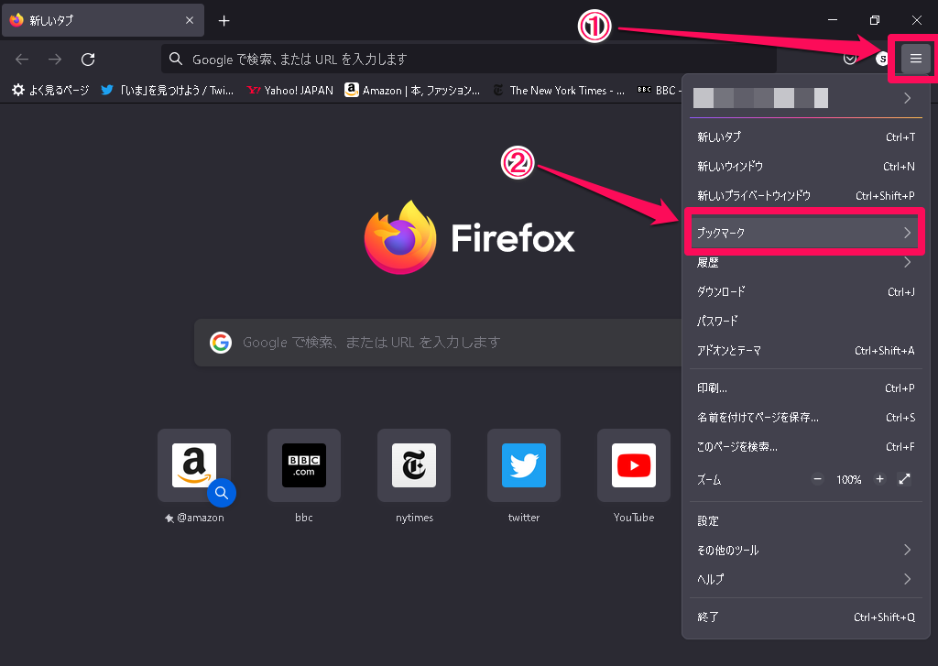938x666 pixels.
Task: Expand the その他のツール submenu
Action: 806,550
